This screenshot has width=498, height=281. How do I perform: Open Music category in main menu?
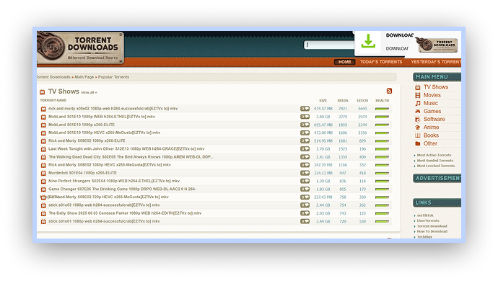click(x=430, y=103)
